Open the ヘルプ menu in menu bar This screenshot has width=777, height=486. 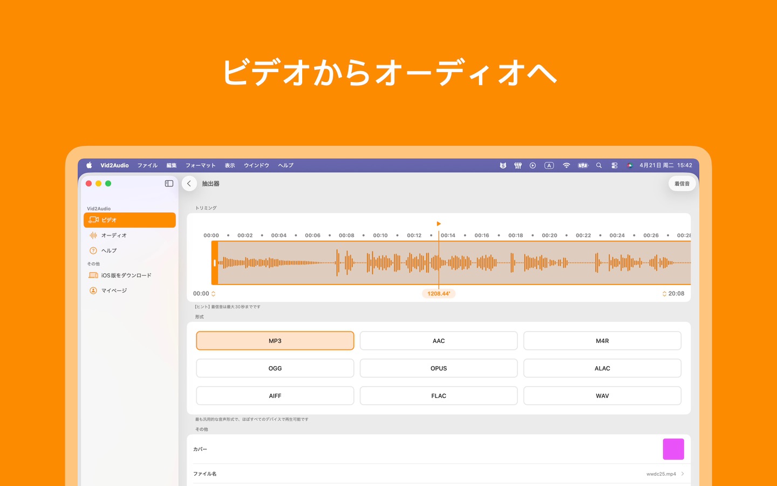point(286,166)
